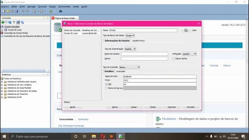Click the binoculars Find DB Object icon
Viewport: 249px width, 140px height.
pyautogui.click(x=61, y=11)
